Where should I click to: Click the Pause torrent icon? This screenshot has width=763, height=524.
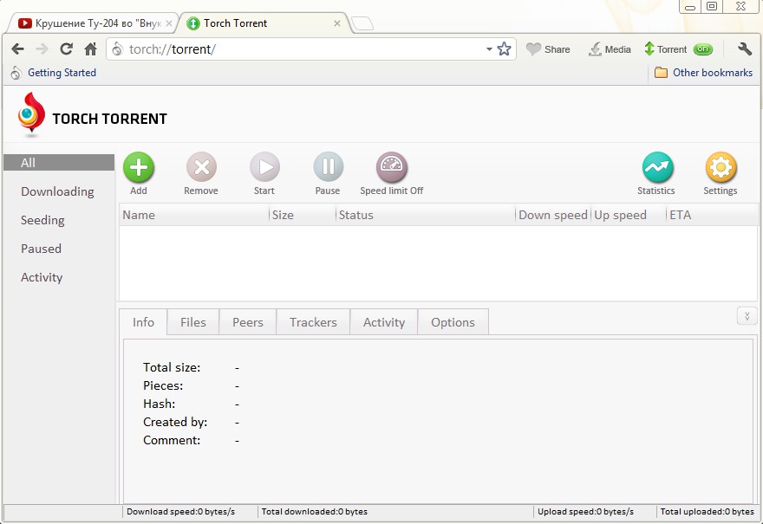coord(328,166)
